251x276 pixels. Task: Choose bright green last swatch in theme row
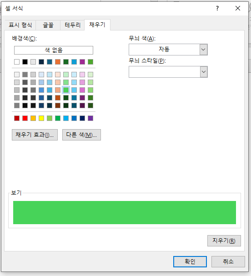coord(90,62)
